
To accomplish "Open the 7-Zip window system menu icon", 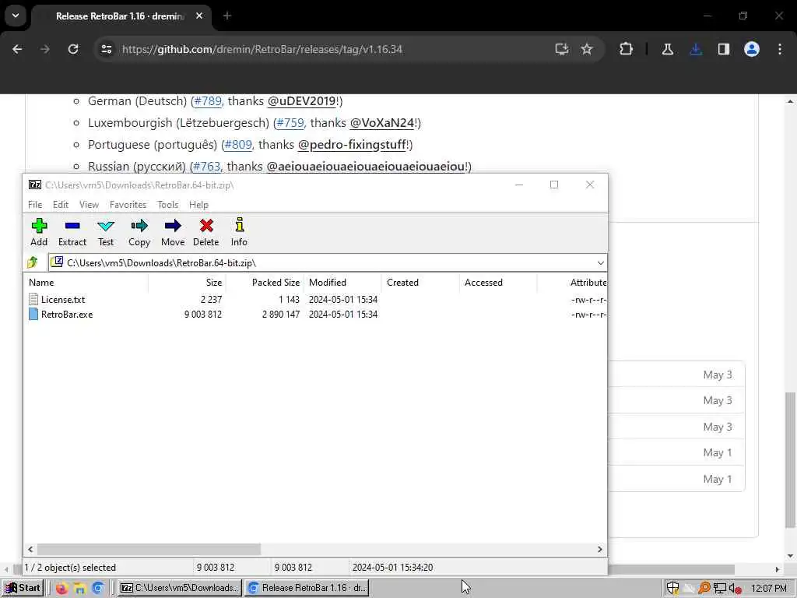I will pos(34,185).
